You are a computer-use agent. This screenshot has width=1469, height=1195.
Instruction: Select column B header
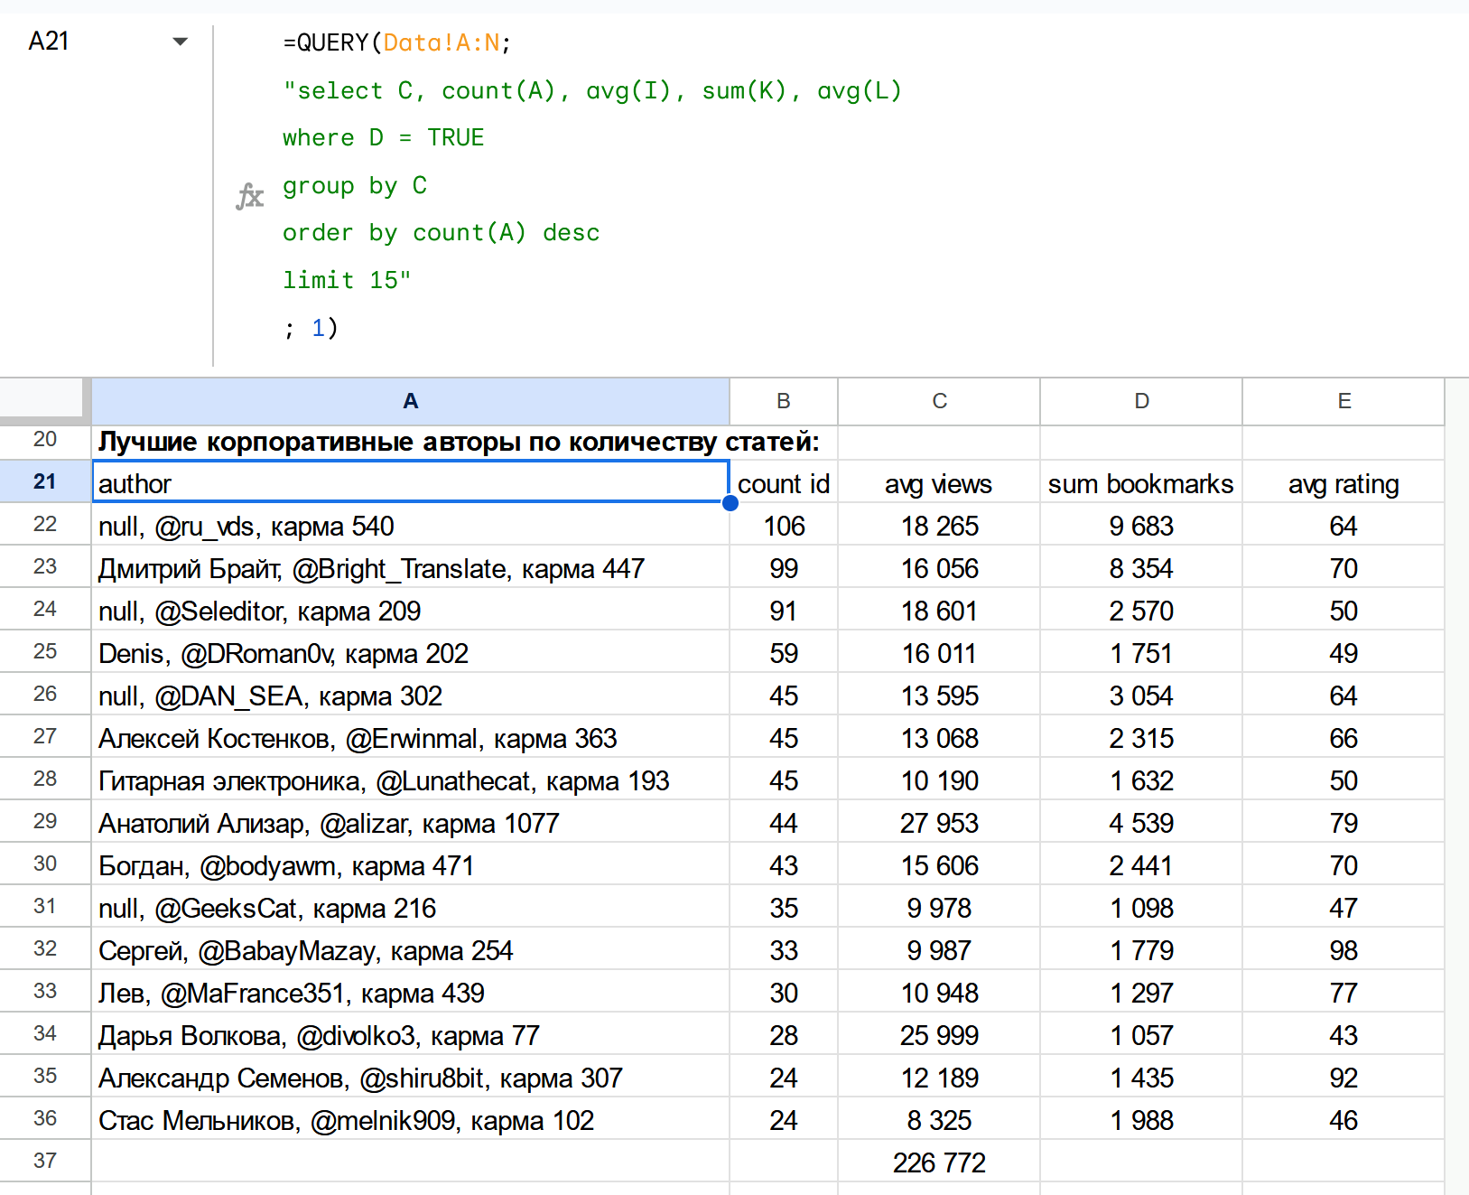[783, 401]
